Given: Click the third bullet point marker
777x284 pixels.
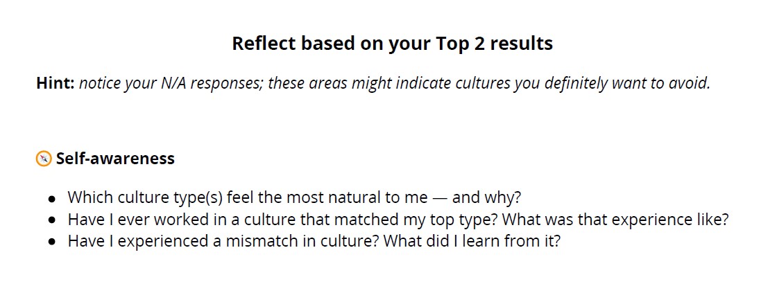Looking at the screenshot, I should point(52,242).
